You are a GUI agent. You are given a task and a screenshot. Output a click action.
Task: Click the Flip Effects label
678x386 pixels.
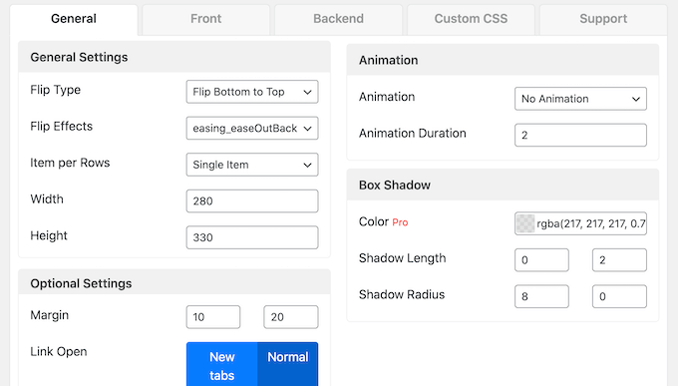point(62,127)
